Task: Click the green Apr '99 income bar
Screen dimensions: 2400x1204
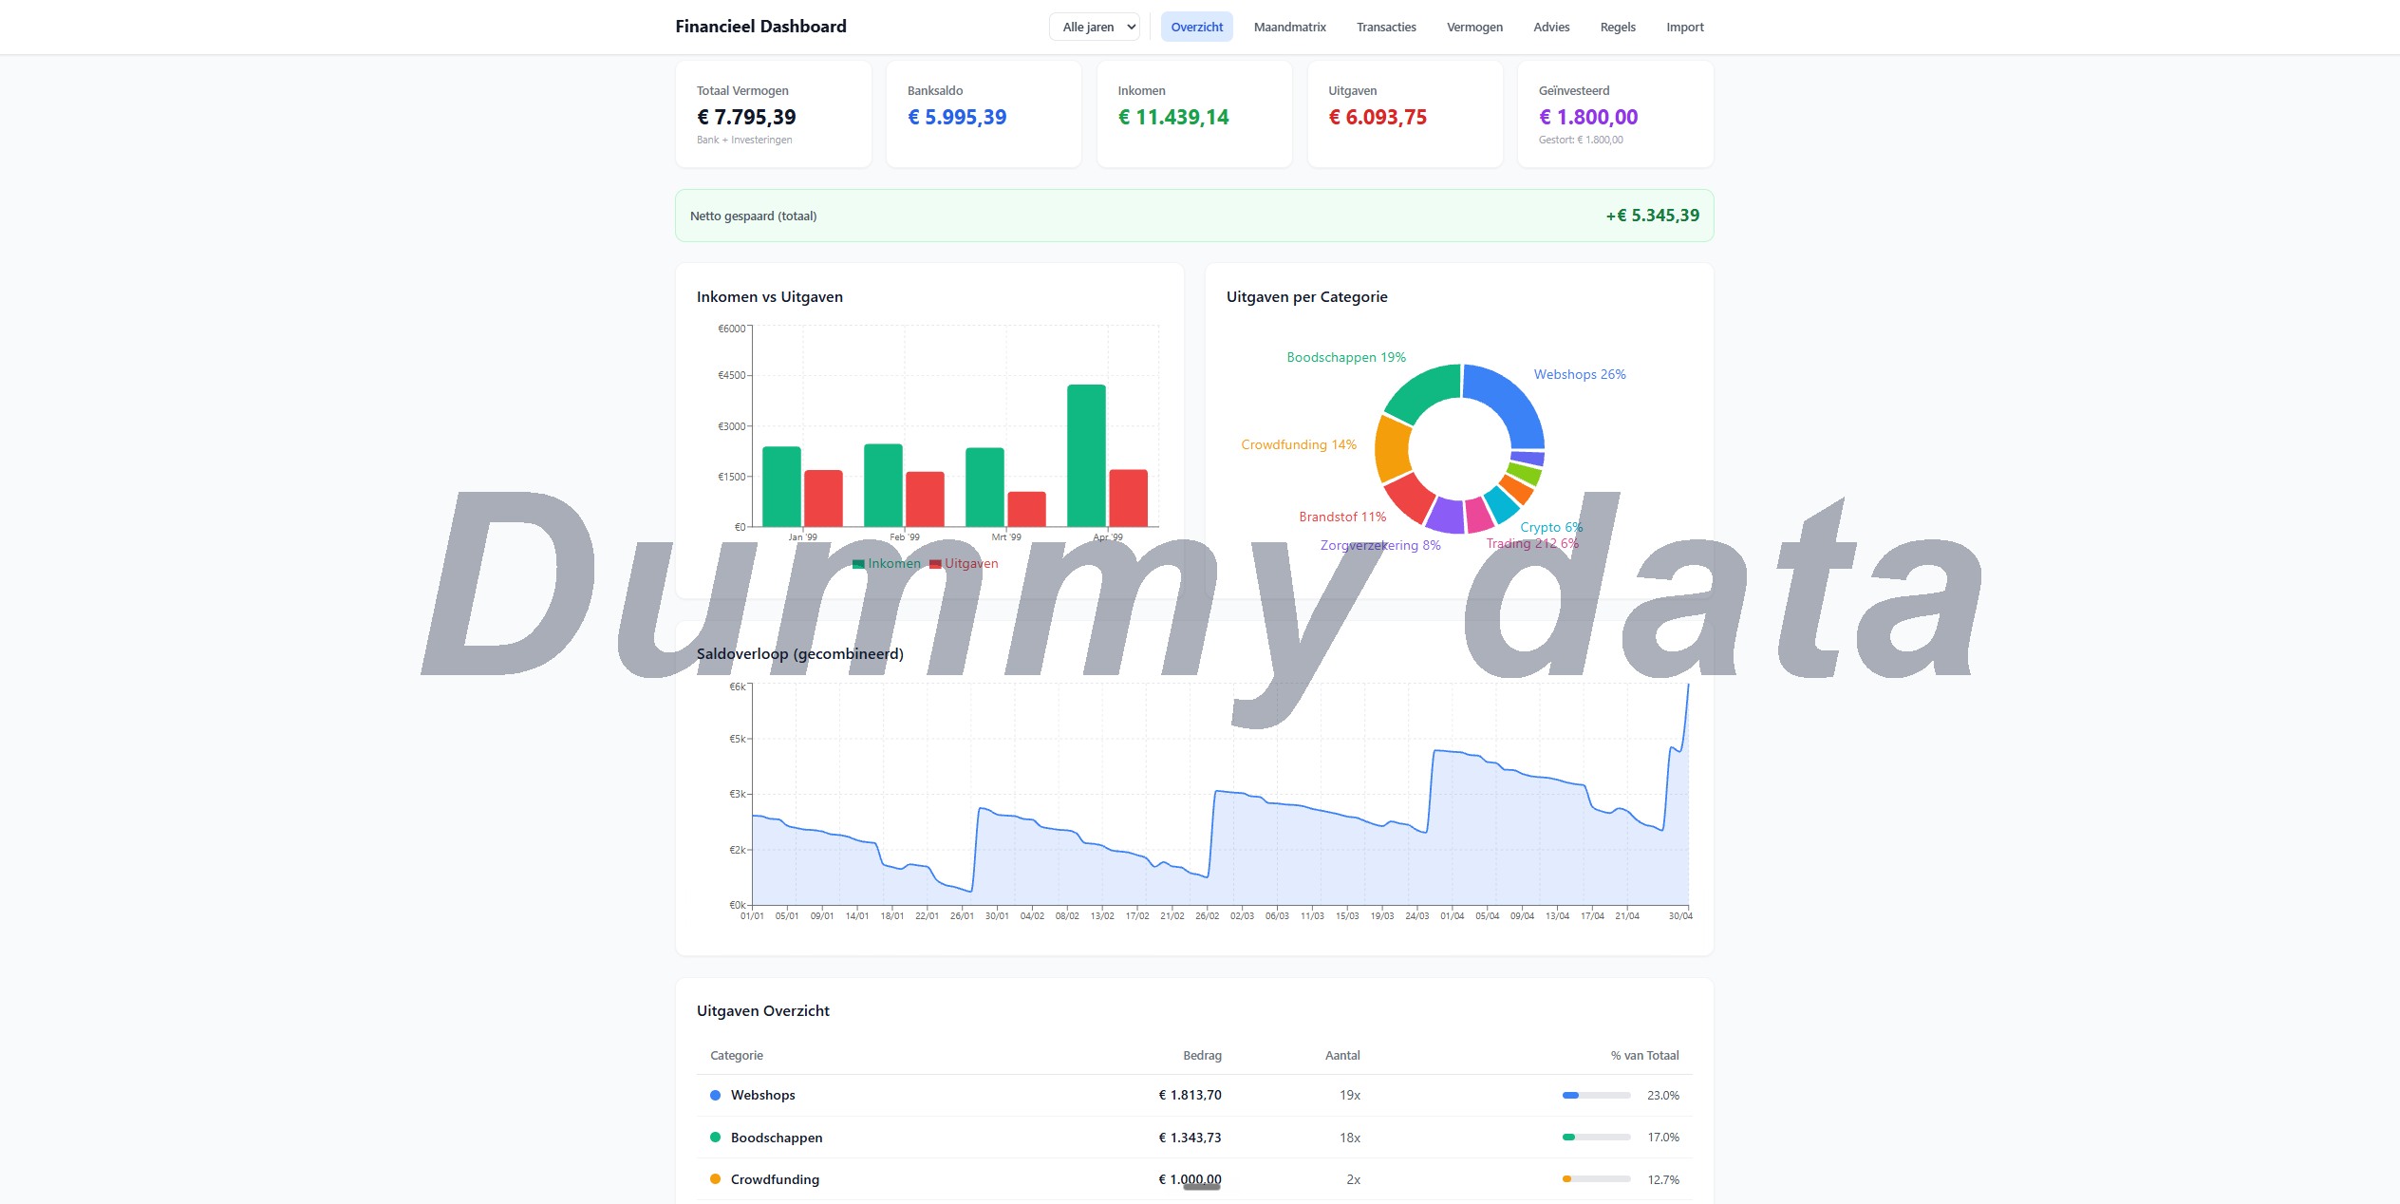Action: tap(1086, 455)
